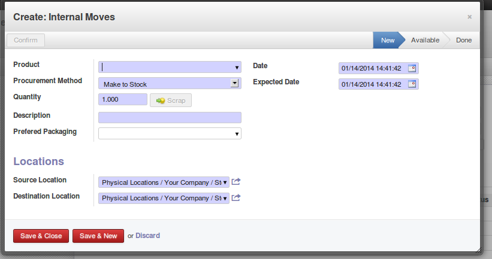Close the Internal Moves dialog
492x259 pixels.
point(470,17)
